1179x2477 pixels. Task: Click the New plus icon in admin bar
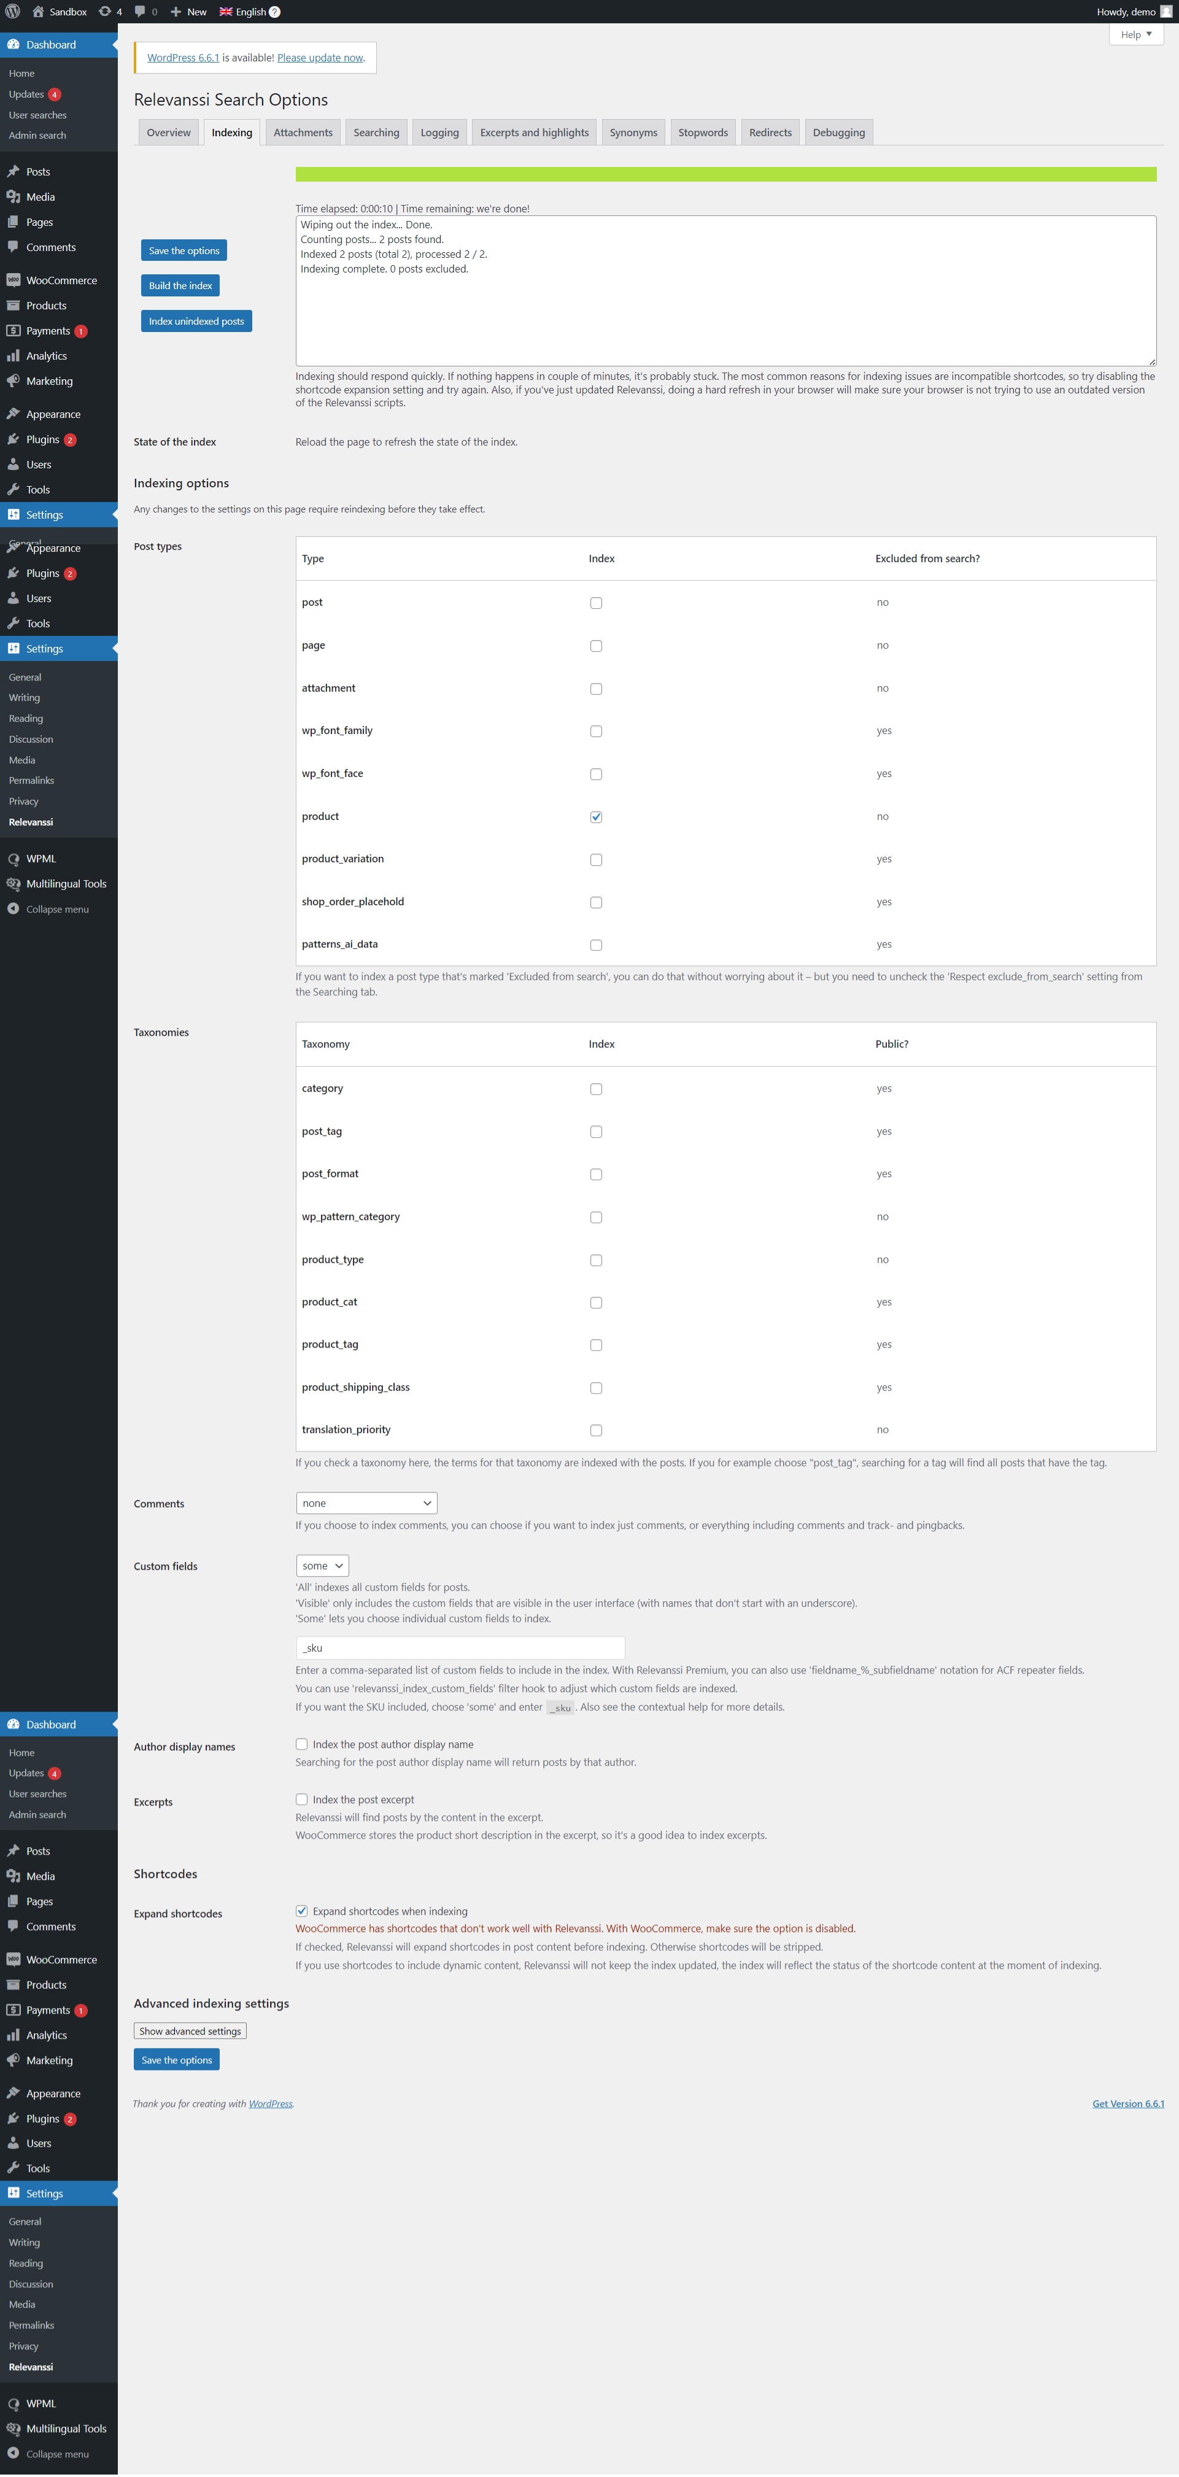pos(176,12)
